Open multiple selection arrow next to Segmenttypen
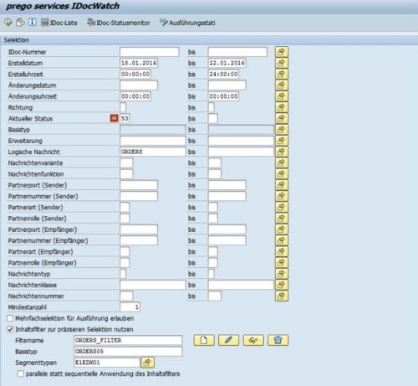Viewport: 418px width, 386px height. (x=148, y=363)
